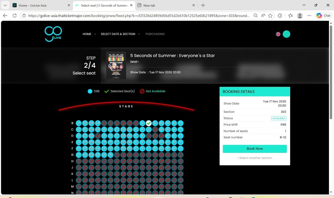This screenshot has width=334, height=198.
Task: Open the Detail link under show title
Action: coord(134,62)
